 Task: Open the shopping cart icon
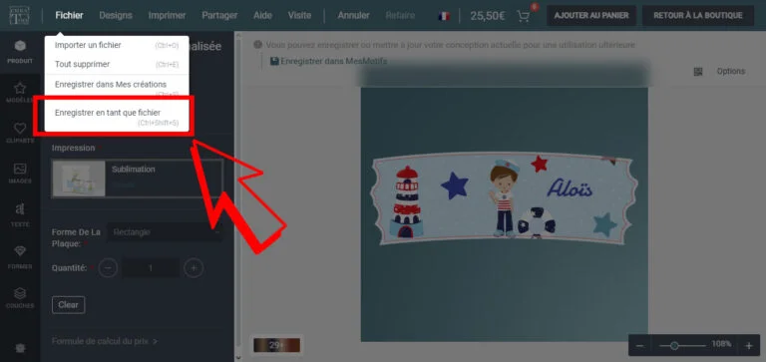[524, 16]
